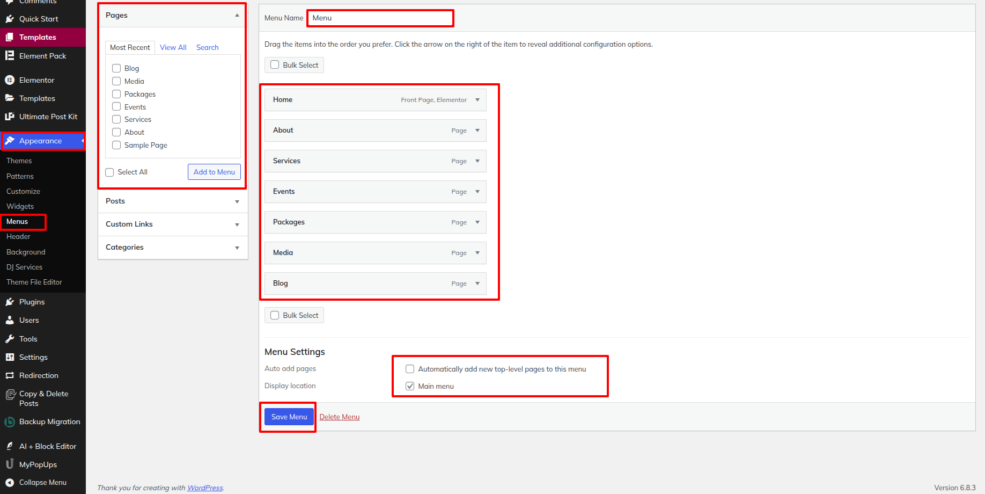Click the Menu Name text field
This screenshot has height=494, width=985.
pyautogui.click(x=380, y=18)
